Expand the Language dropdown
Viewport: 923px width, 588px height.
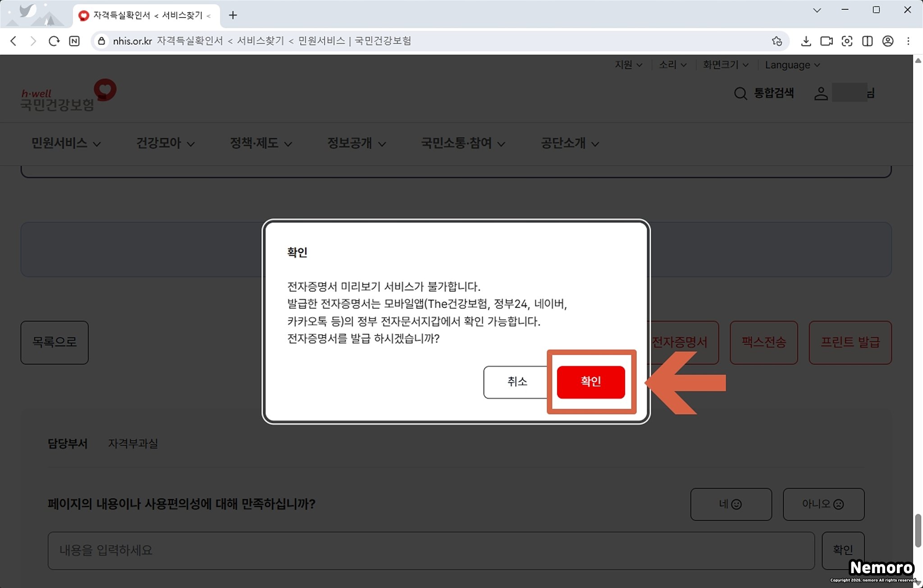[792, 65]
